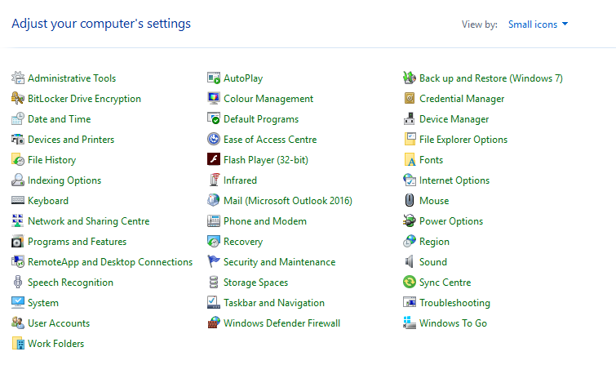Click the Flash Player icon
The image size is (616, 365).
pyautogui.click(x=214, y=159)
